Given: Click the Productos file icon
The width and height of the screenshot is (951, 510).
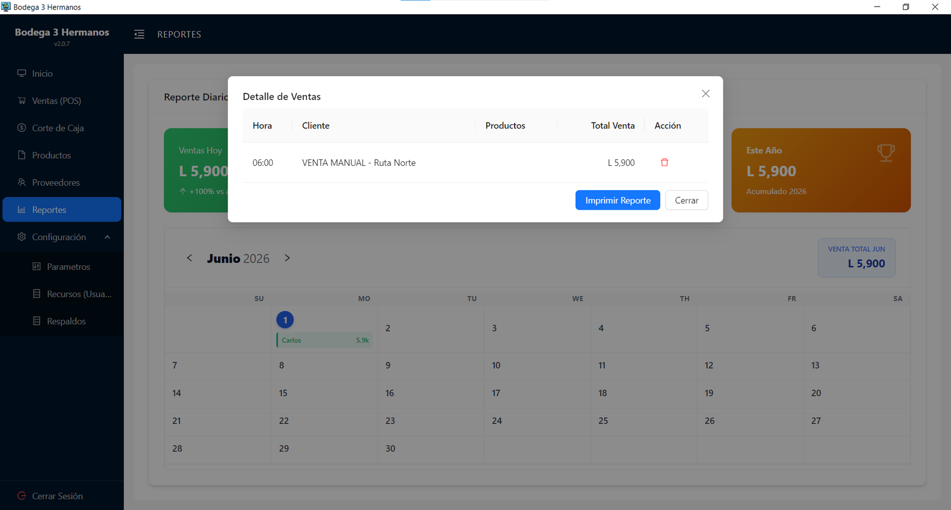Looking at the screenshot, I should [x=22, y=155].
